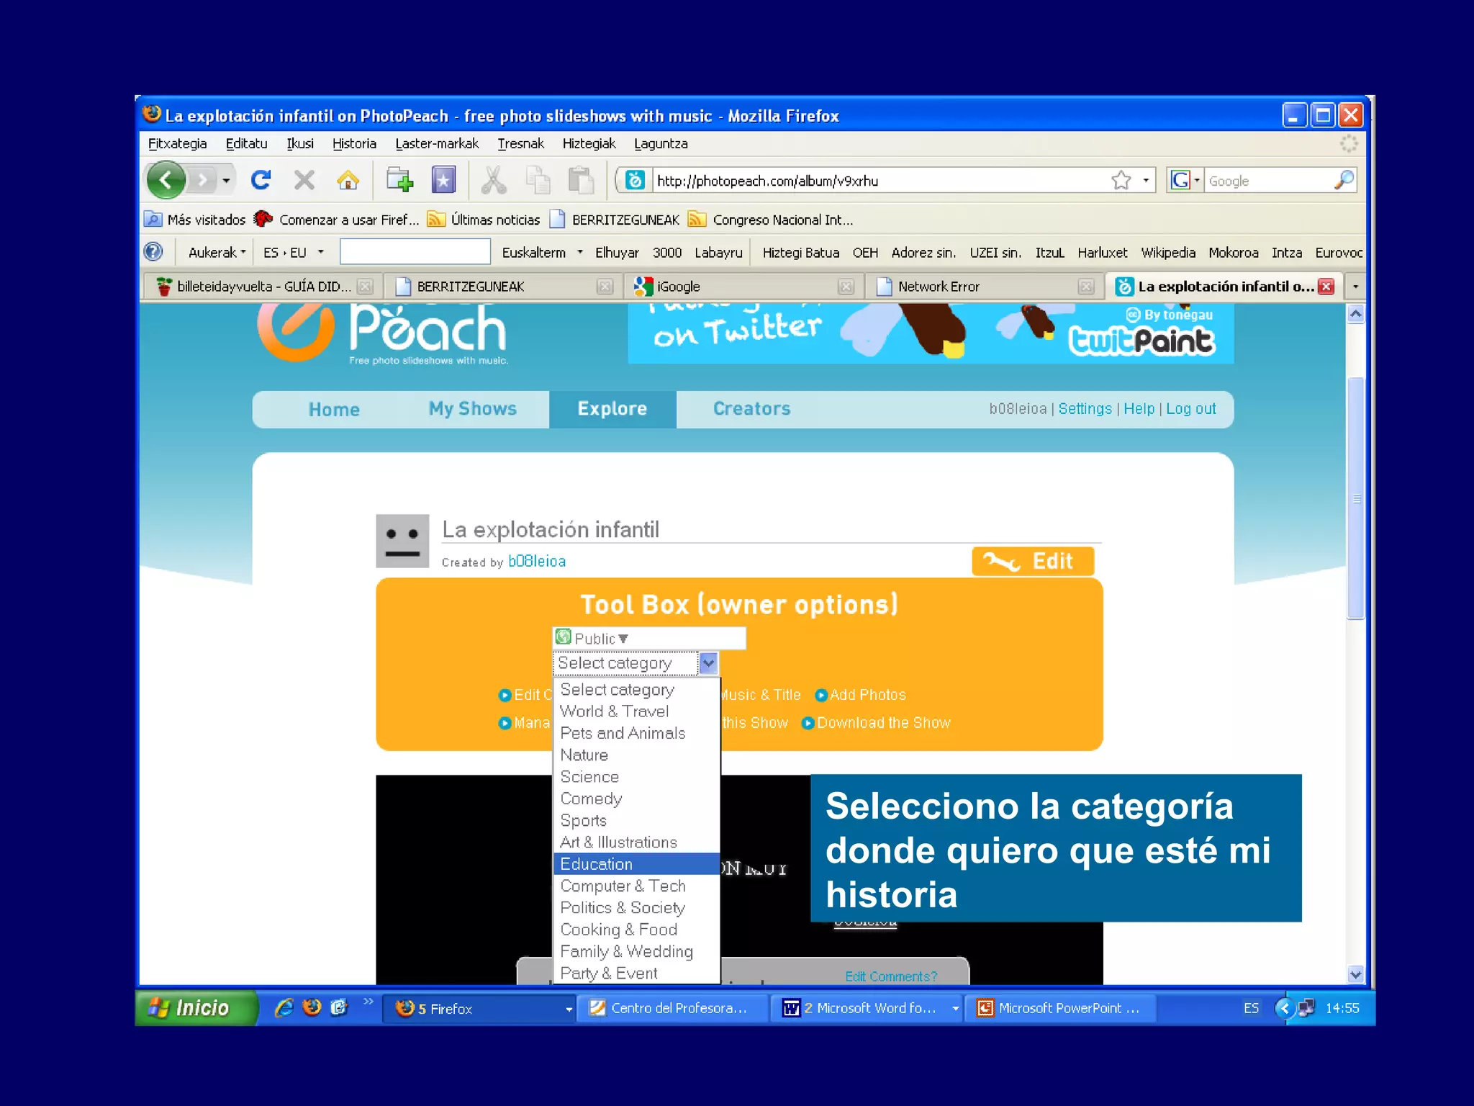Switch to the iGoogle tab
Image resolution: width=1474 pixels, height=1106 pixels.
(x=678, y=287)
